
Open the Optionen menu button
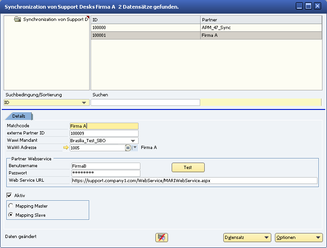point(298,238)
